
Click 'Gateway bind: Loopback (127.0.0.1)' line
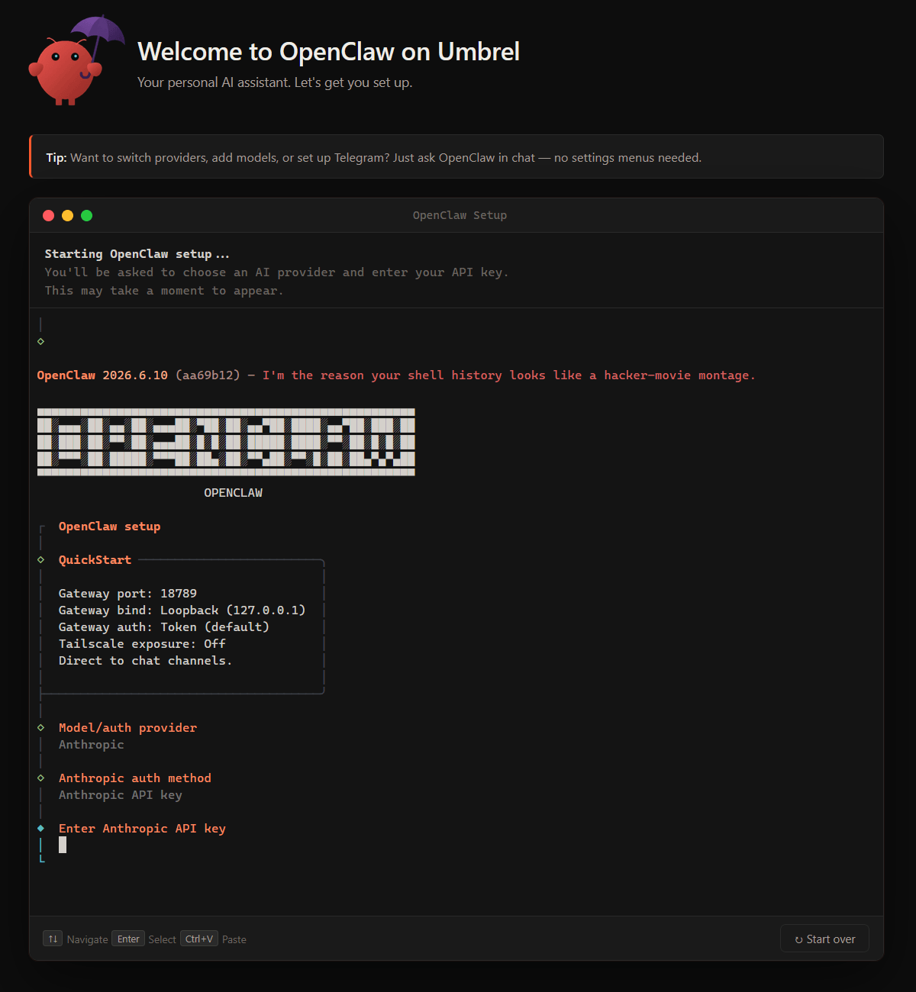pos(182,610)
